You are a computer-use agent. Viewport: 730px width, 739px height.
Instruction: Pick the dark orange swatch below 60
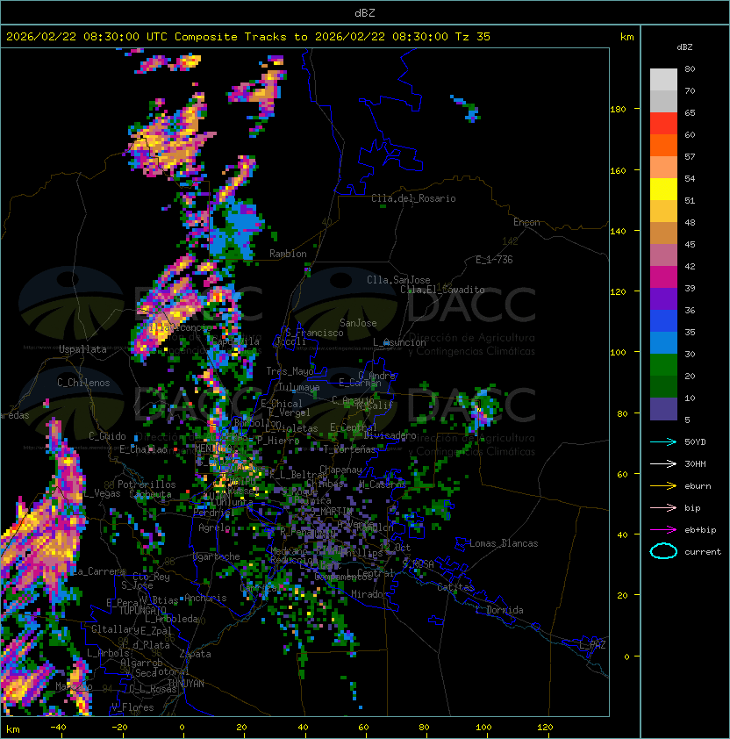[663, 146]
